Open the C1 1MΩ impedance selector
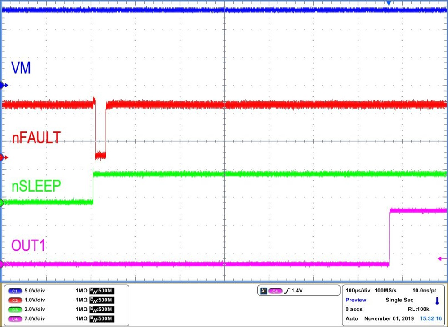Image resolution: width=448 pixels, height=327 pixels. pyautogui.click(x=81, y=291)
